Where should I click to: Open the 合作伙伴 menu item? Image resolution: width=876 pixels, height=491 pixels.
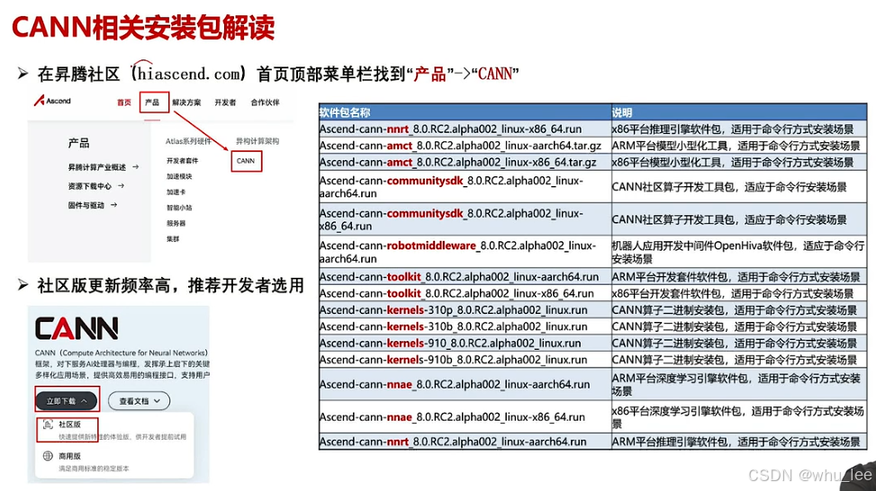pos(265,103)
